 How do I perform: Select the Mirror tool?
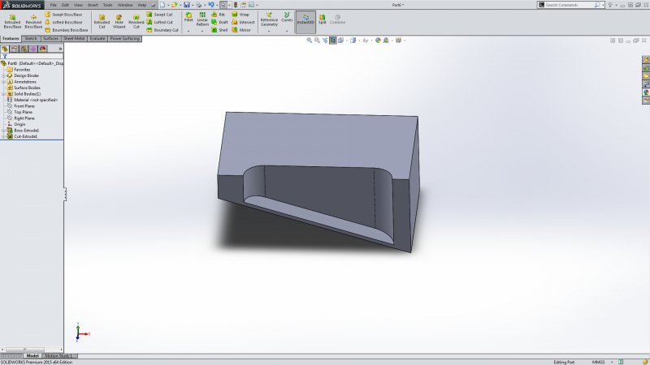[x=241, y=30]
